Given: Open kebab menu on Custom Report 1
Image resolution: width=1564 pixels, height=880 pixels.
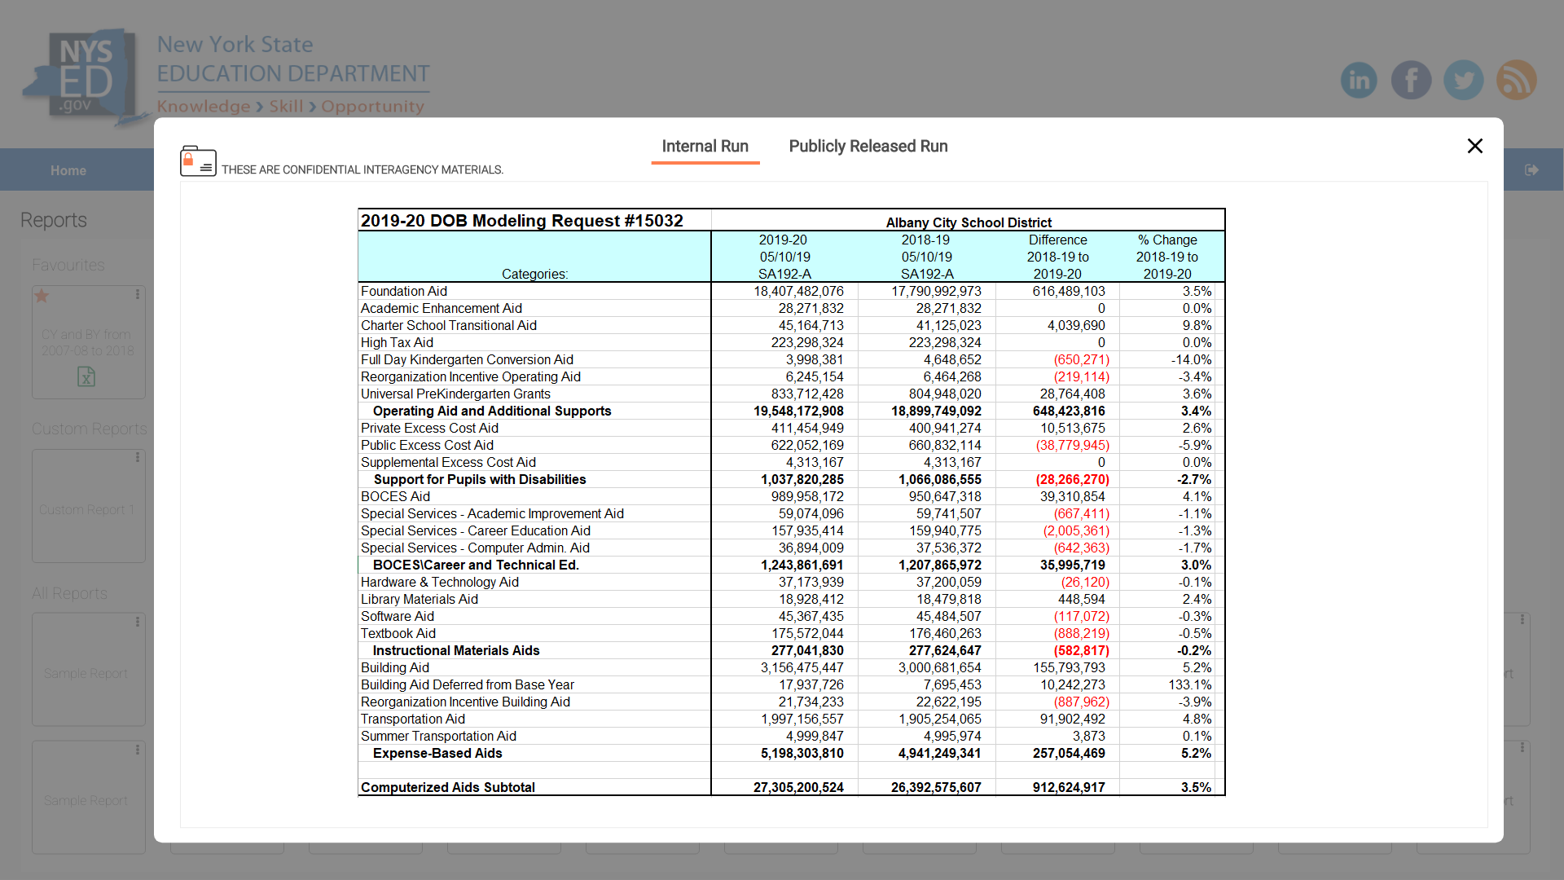Looking at the screenshot, I should tap(138, 457).
